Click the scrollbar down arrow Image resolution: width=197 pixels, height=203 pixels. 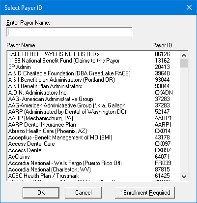point(184,177)
